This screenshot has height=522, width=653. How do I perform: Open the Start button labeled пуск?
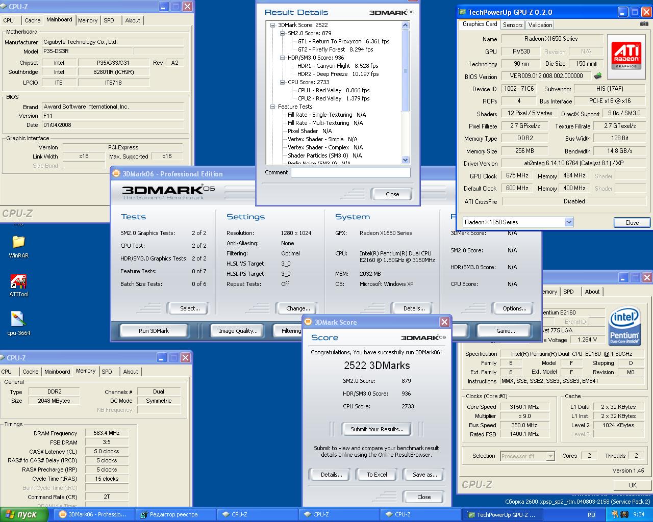click(24, 514)
